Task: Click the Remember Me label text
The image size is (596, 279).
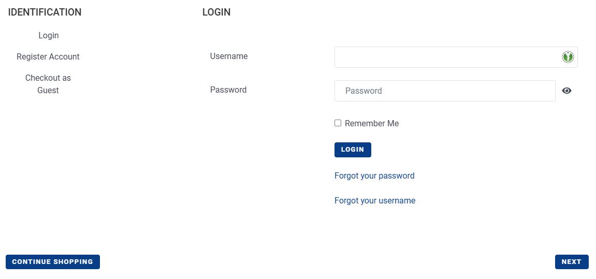Action: click(x=372, y=124)
